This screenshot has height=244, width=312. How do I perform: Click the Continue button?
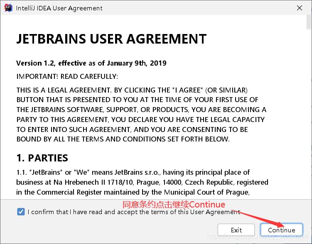click(282, 230)
